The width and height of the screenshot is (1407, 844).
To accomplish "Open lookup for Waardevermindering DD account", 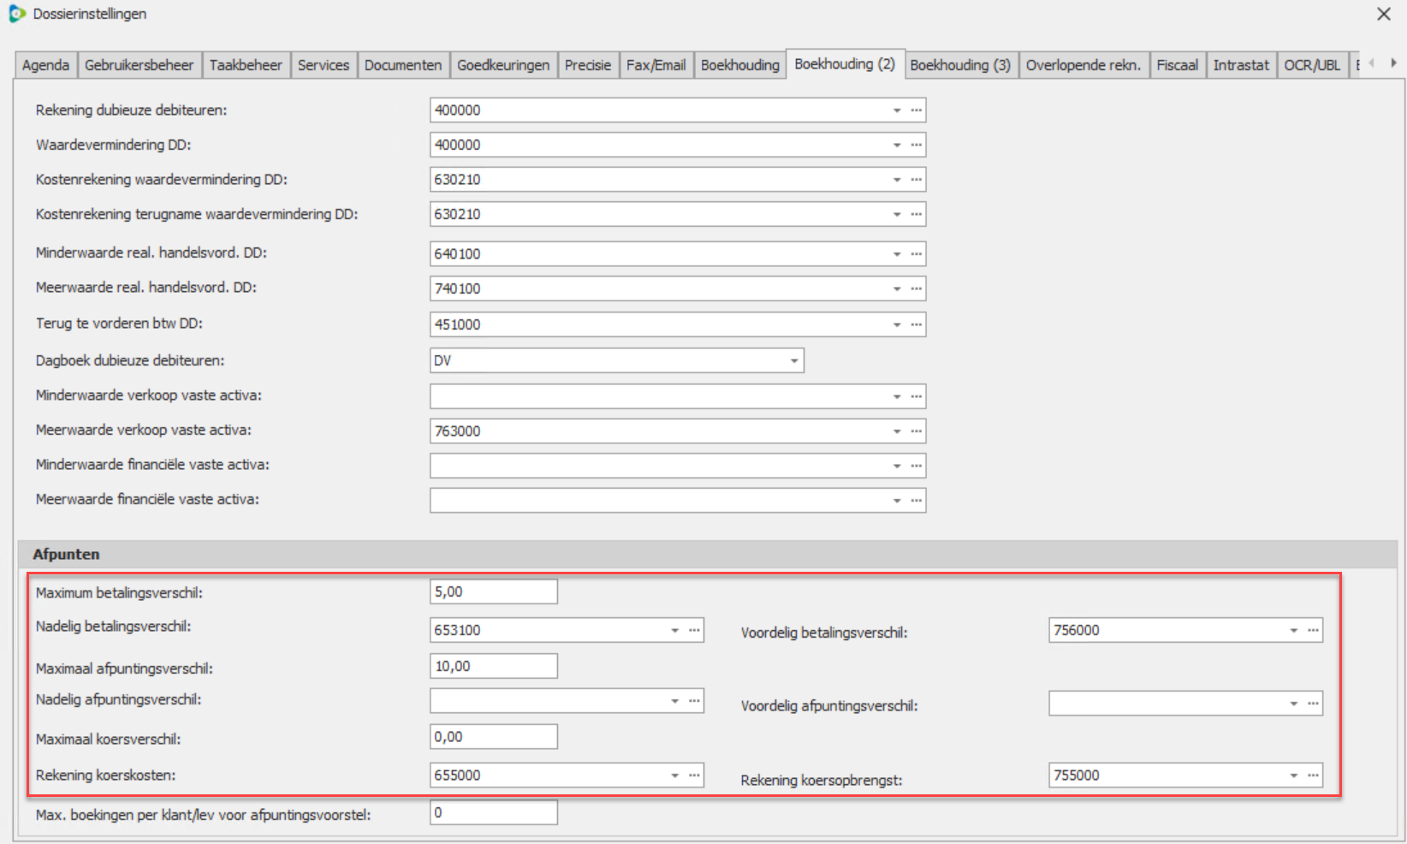I will click(916, 146).
